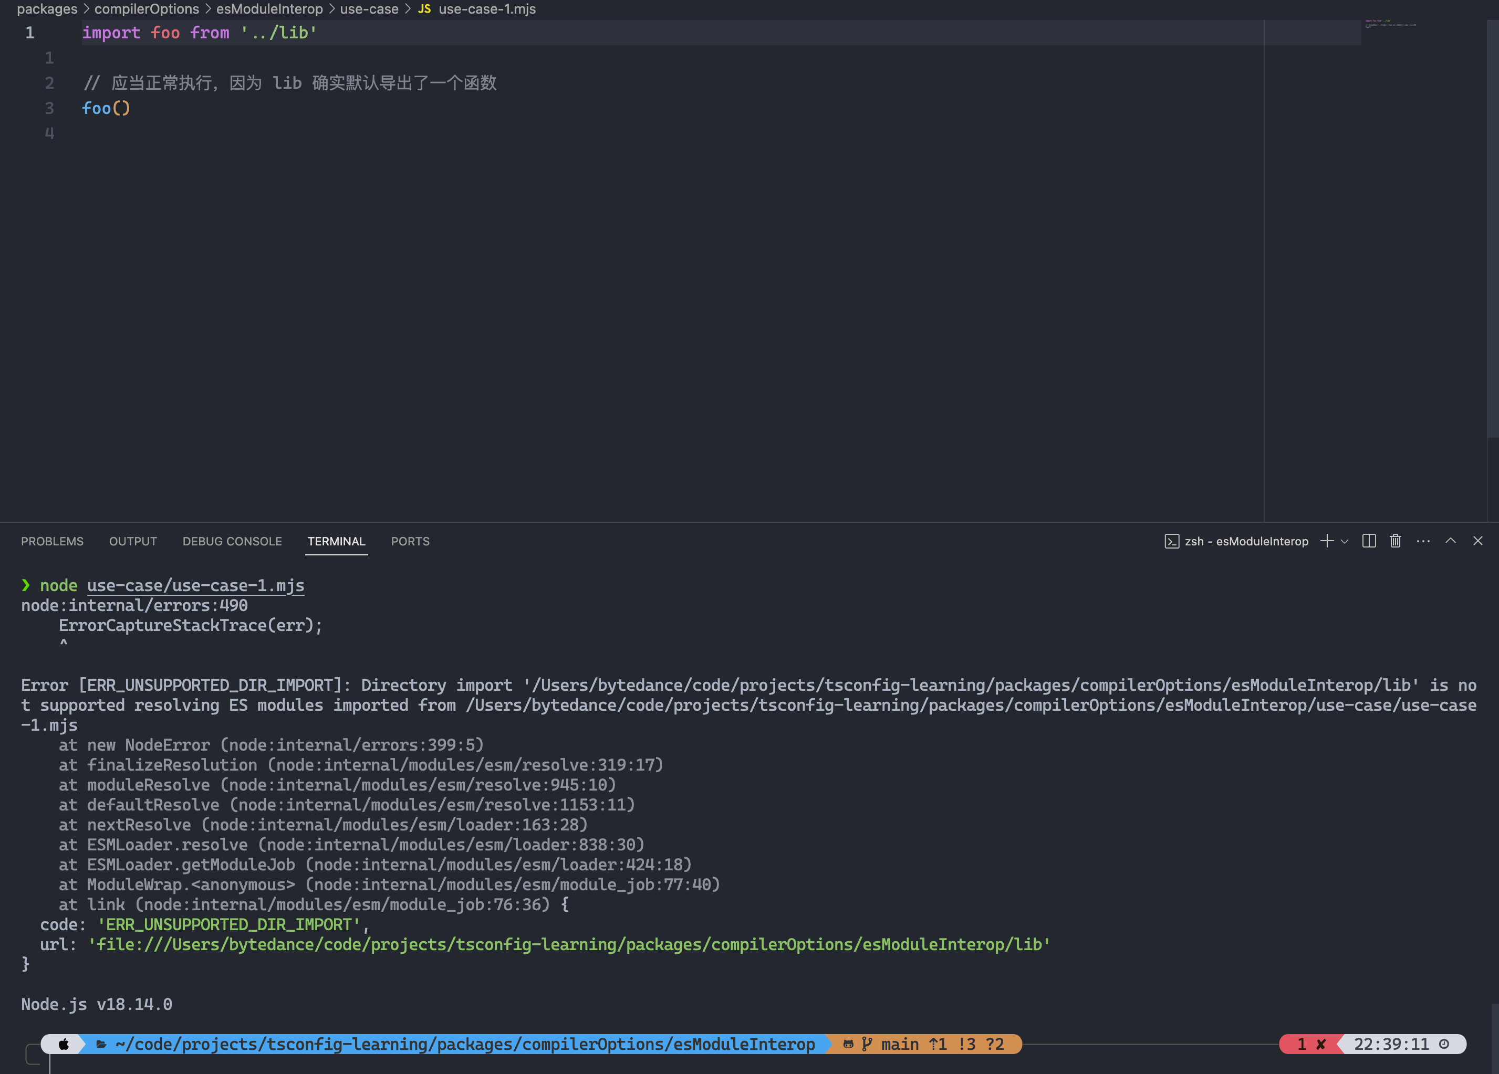Viewport: 1499px width, 1074px height.
Task: Click the JS file icon in breadcrumb
Action: tap(424, 8)
